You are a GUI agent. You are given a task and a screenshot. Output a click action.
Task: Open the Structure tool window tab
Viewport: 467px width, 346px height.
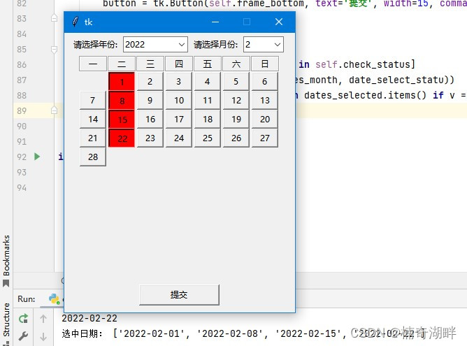click(6, 323)
